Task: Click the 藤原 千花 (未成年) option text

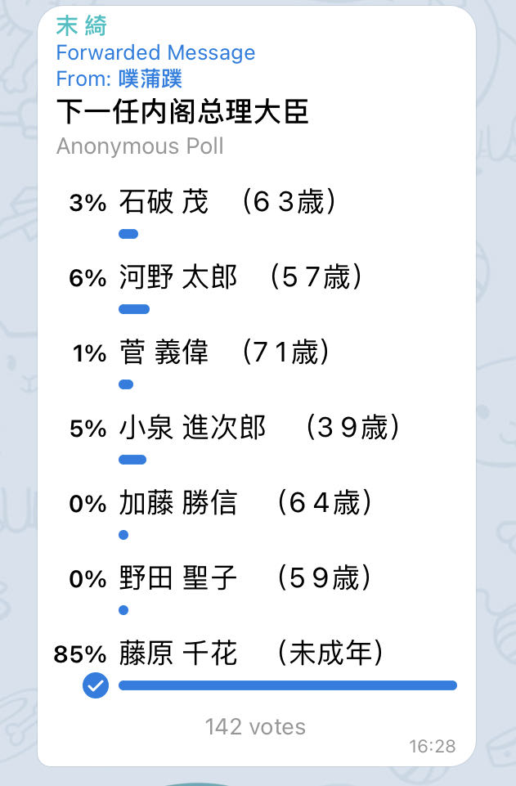Action: 251,654
